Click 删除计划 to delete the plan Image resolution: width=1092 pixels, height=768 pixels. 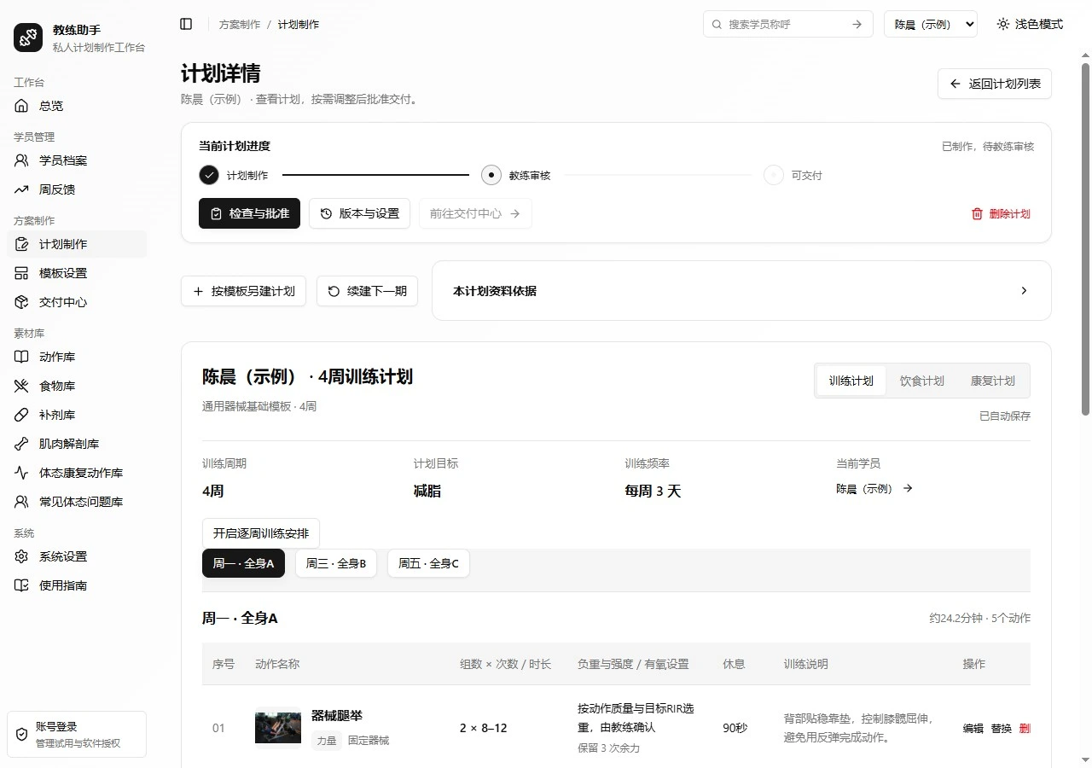pos(1001,213)
